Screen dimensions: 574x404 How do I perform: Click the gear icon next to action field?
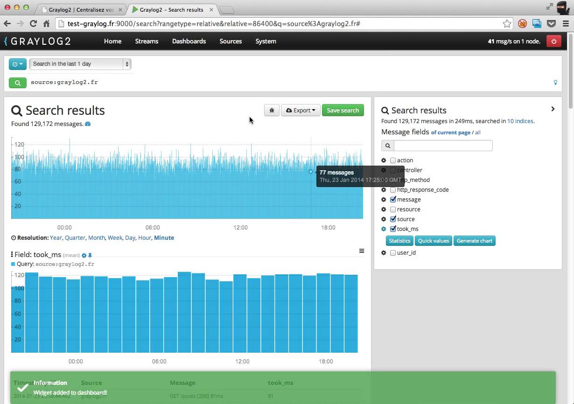384,160
